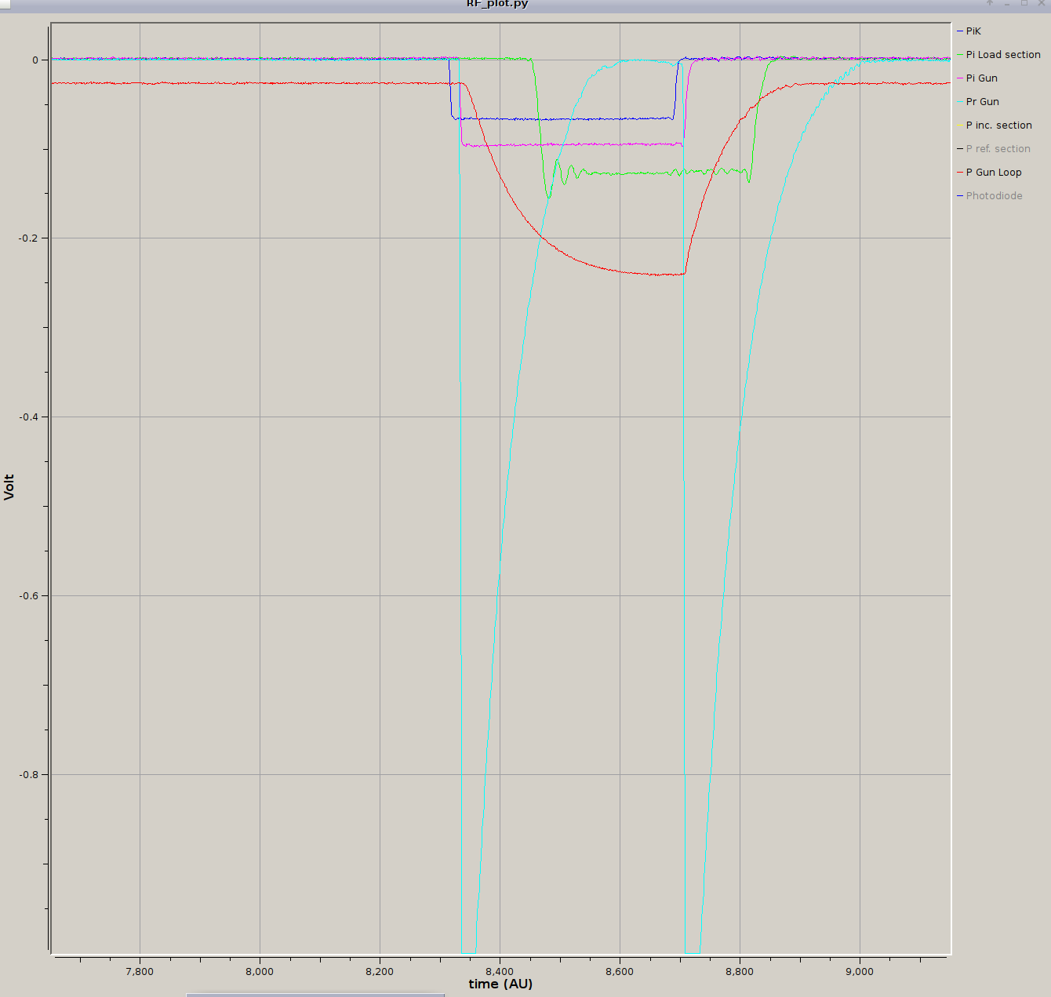Hide the Pr Gun trace
This screenshot has height=997, width=1051.
pyautogui.click(x=982, y=102)
